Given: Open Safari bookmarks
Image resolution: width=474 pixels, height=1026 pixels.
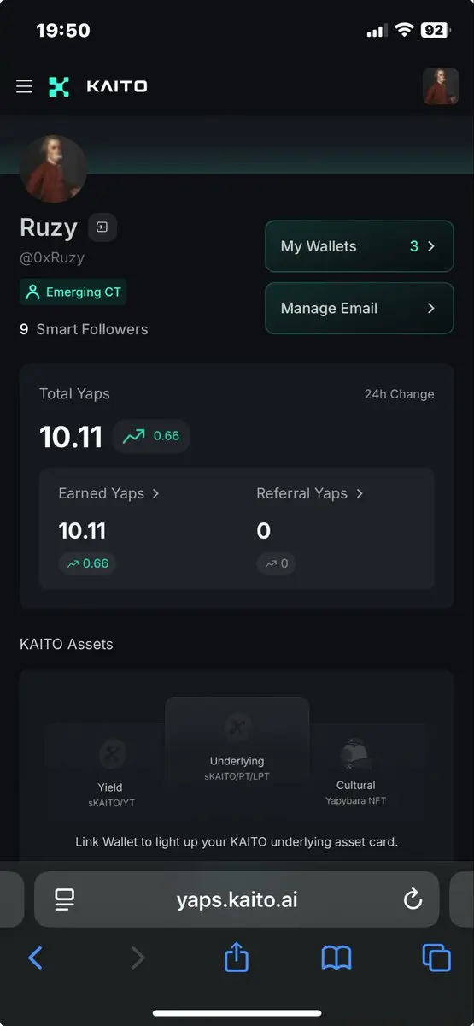Looking at the screenshot, I should tap(336, 958).
